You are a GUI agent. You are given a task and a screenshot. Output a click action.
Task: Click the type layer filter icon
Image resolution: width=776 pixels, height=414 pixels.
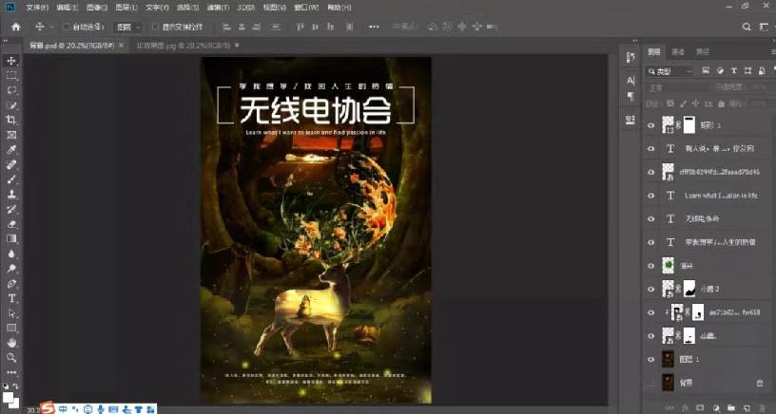(734, 71)
